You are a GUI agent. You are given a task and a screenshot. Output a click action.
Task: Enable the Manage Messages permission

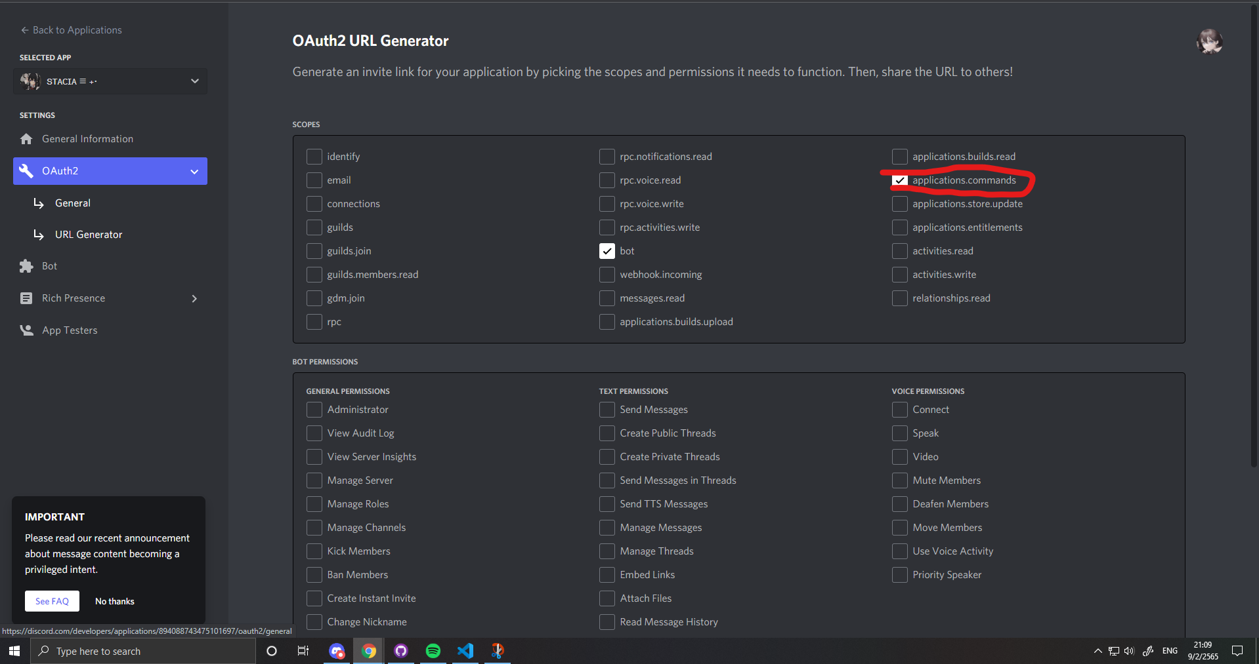pyautogui.click(x=607, y=528)
